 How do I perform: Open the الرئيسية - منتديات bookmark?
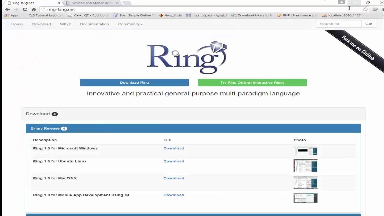207,15
